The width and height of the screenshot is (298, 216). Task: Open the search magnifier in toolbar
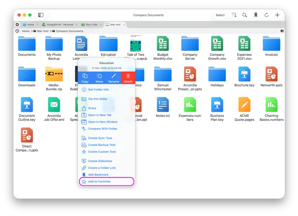(x=245, y=15)
